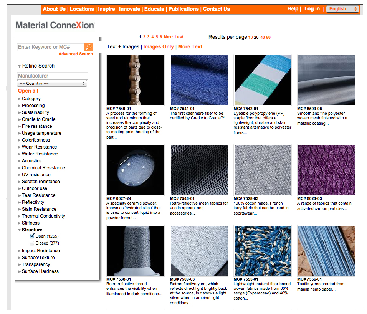Open the English language selector
Screen dimensions: 367x314
pyautogui.click(x=342, y=9)
